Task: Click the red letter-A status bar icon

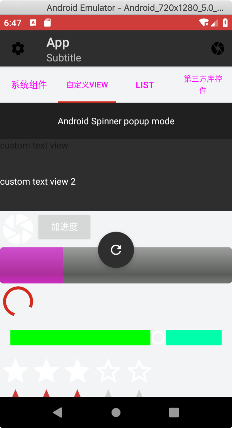Action: tap(33, 23)
